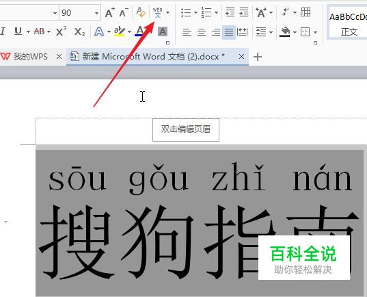Expand the Chinese layout dropdown arrow
Viewport: 367px width, 297px height.
pos(271,12)
